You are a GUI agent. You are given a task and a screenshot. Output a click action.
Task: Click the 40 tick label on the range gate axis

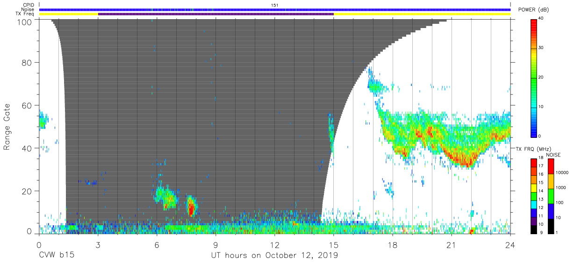[x=27, y=149]
